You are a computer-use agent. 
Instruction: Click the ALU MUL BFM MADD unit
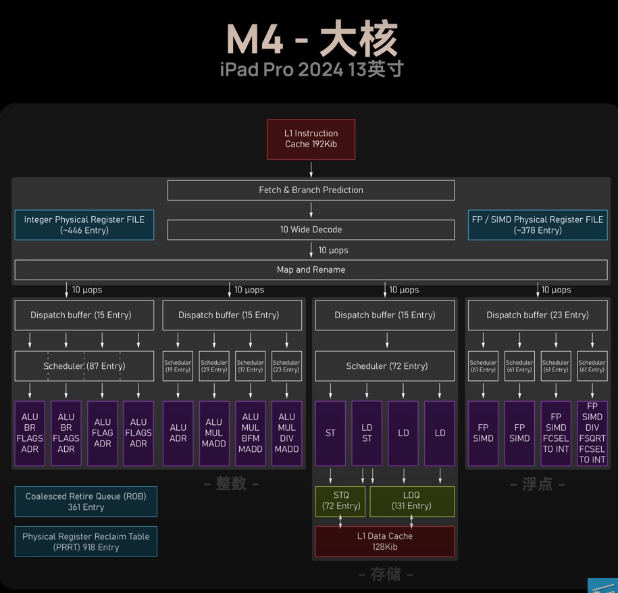tap(251, 434)
